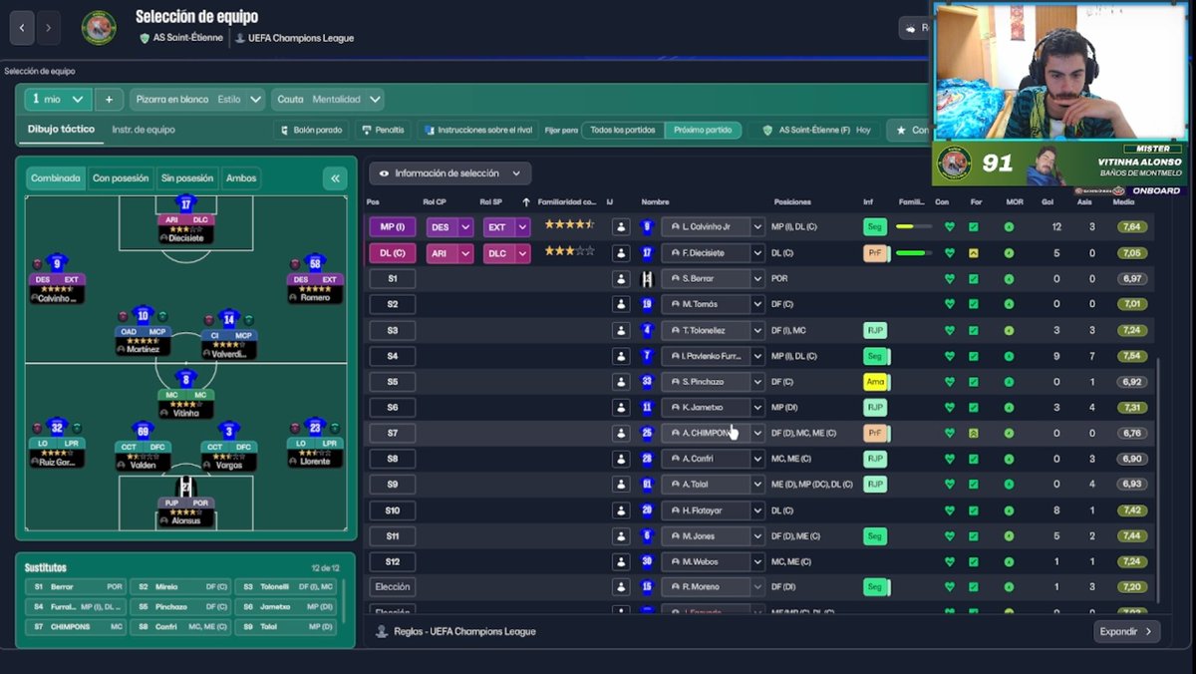The height and width of the screenshot is (674, 1196).
Task: Open the player dropdown for F. Diecisiete
Action: coord(756,253)
